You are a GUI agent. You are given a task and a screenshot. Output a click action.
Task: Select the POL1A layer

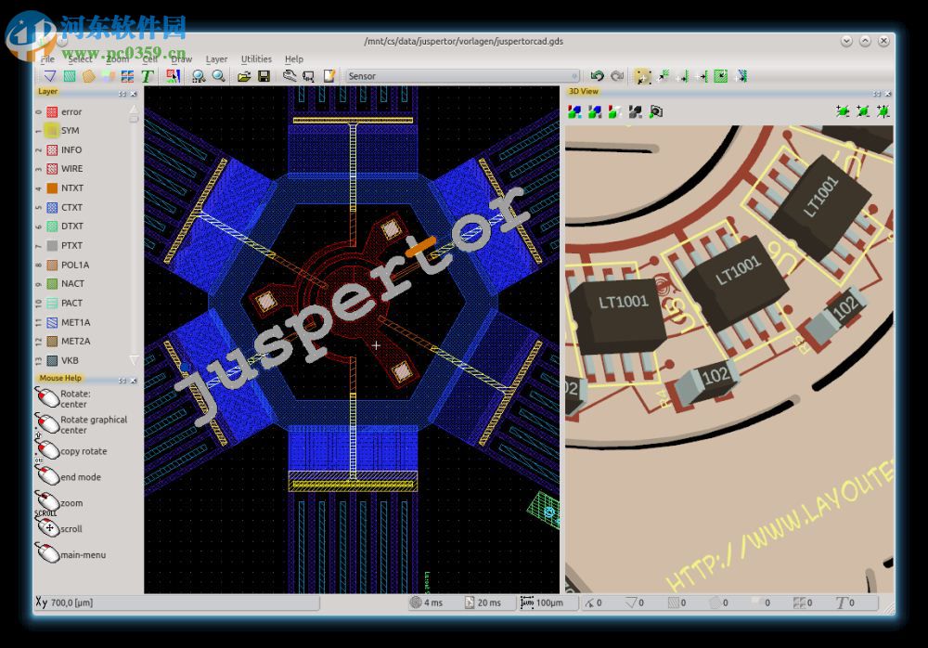pyautogui.click(x=83, y=265)
